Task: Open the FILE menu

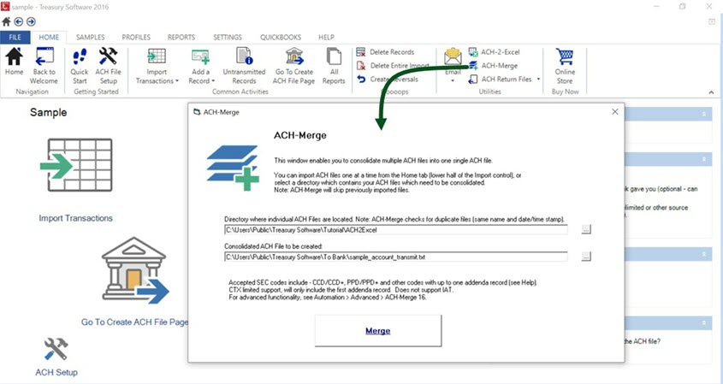Action: coord(15,38)
